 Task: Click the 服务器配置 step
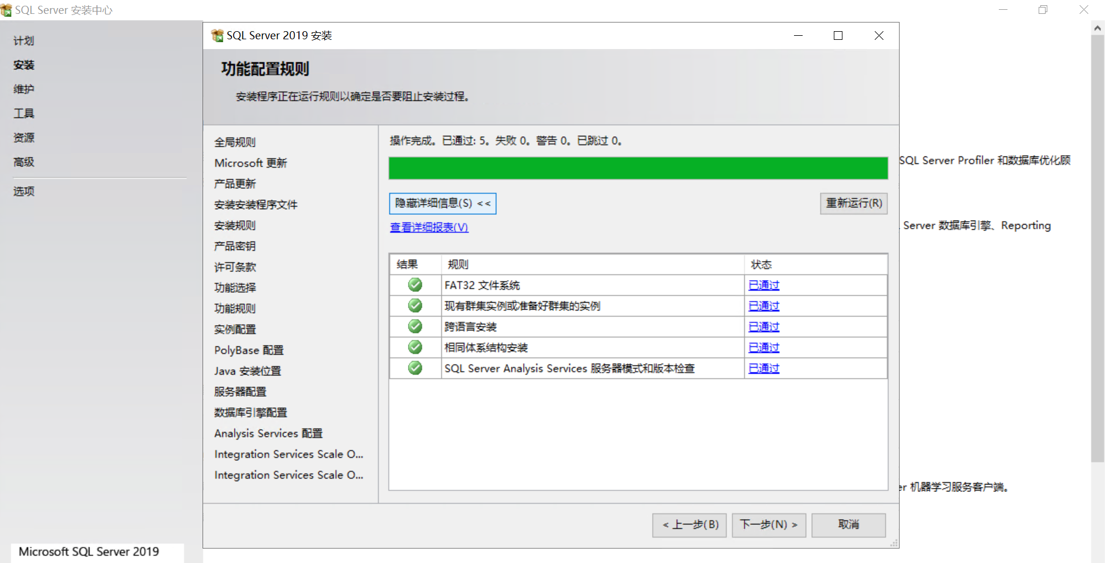[240, 392]
